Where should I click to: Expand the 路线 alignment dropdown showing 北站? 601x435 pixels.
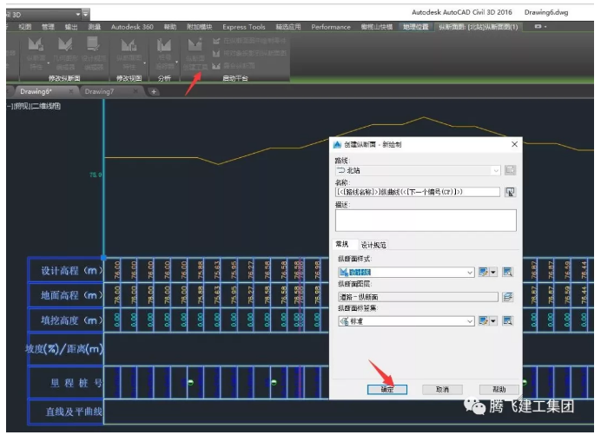pos(496,170)
